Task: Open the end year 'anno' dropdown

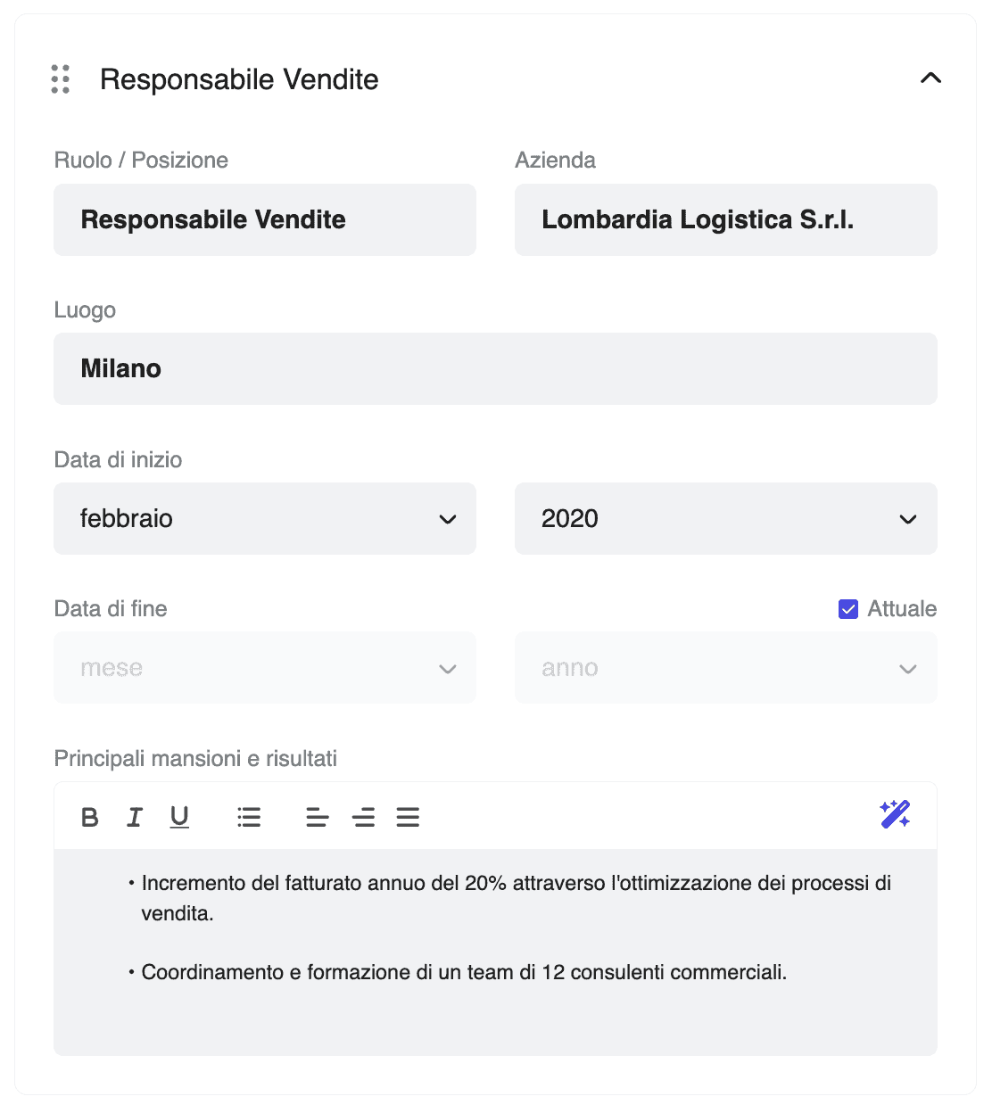Action: [725, 668]
